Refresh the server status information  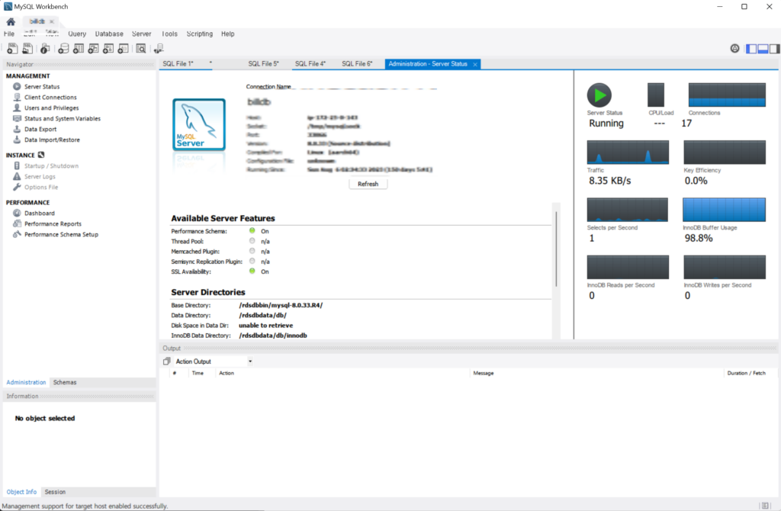click(x=368, y=184)
